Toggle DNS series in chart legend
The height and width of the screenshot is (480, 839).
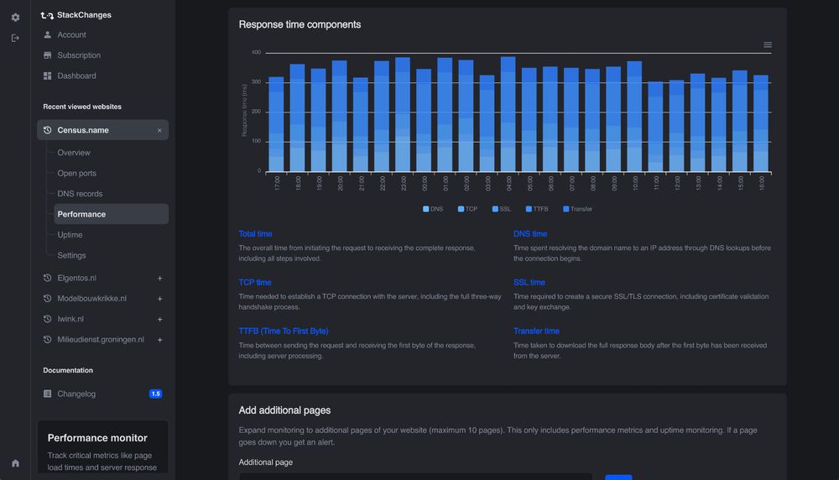[433, 209]
